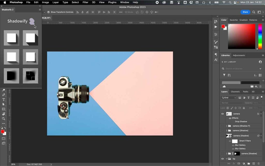Open the Filter menu
This screenshot has width=265, height=166.
(85, 2)
